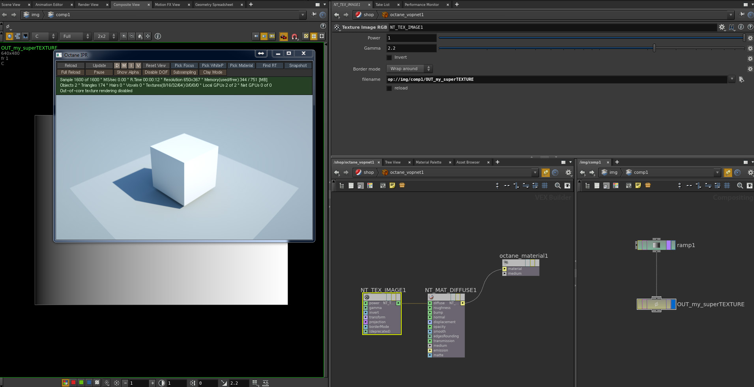754x387 pixels.
Task: Enable the Invert checkbox
Action: click(x=389, y=58)
